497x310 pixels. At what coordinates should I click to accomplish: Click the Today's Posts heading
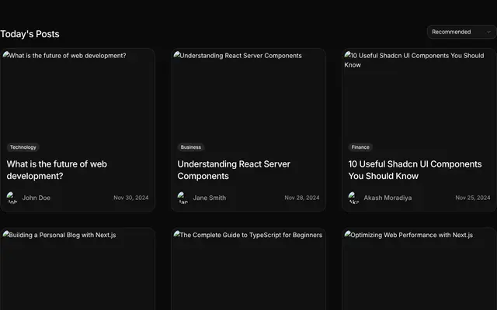pos(30,34)
